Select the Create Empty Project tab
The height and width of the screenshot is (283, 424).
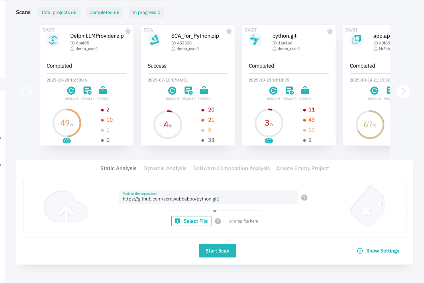(x=303, y=168)
